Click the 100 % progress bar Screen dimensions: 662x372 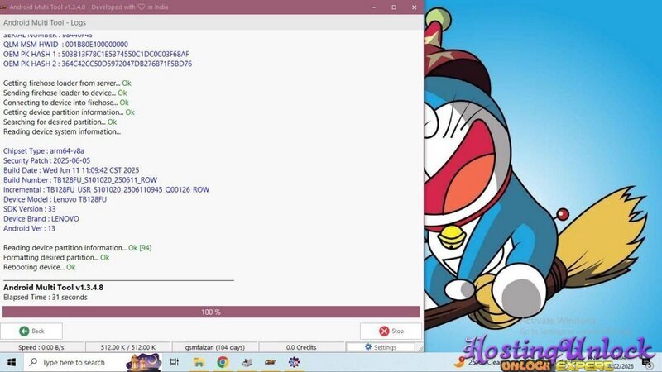(x=211, y=312)
